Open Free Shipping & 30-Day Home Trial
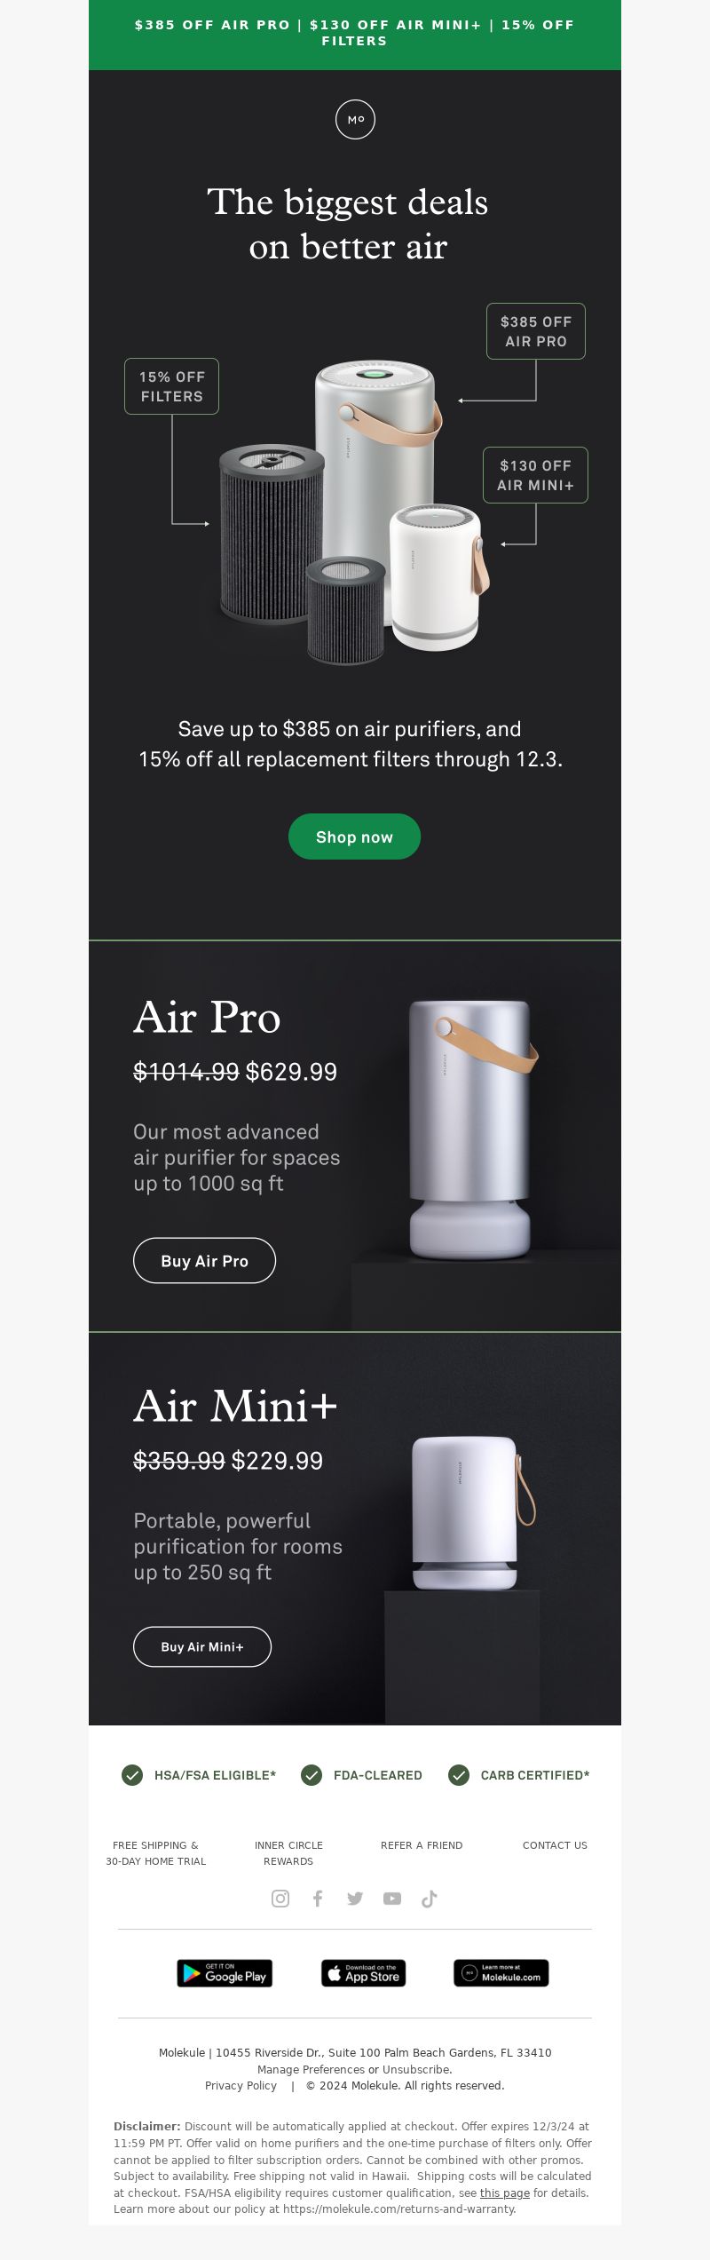The height and width of the screenshot is (2260, 710). [156, 1852]
